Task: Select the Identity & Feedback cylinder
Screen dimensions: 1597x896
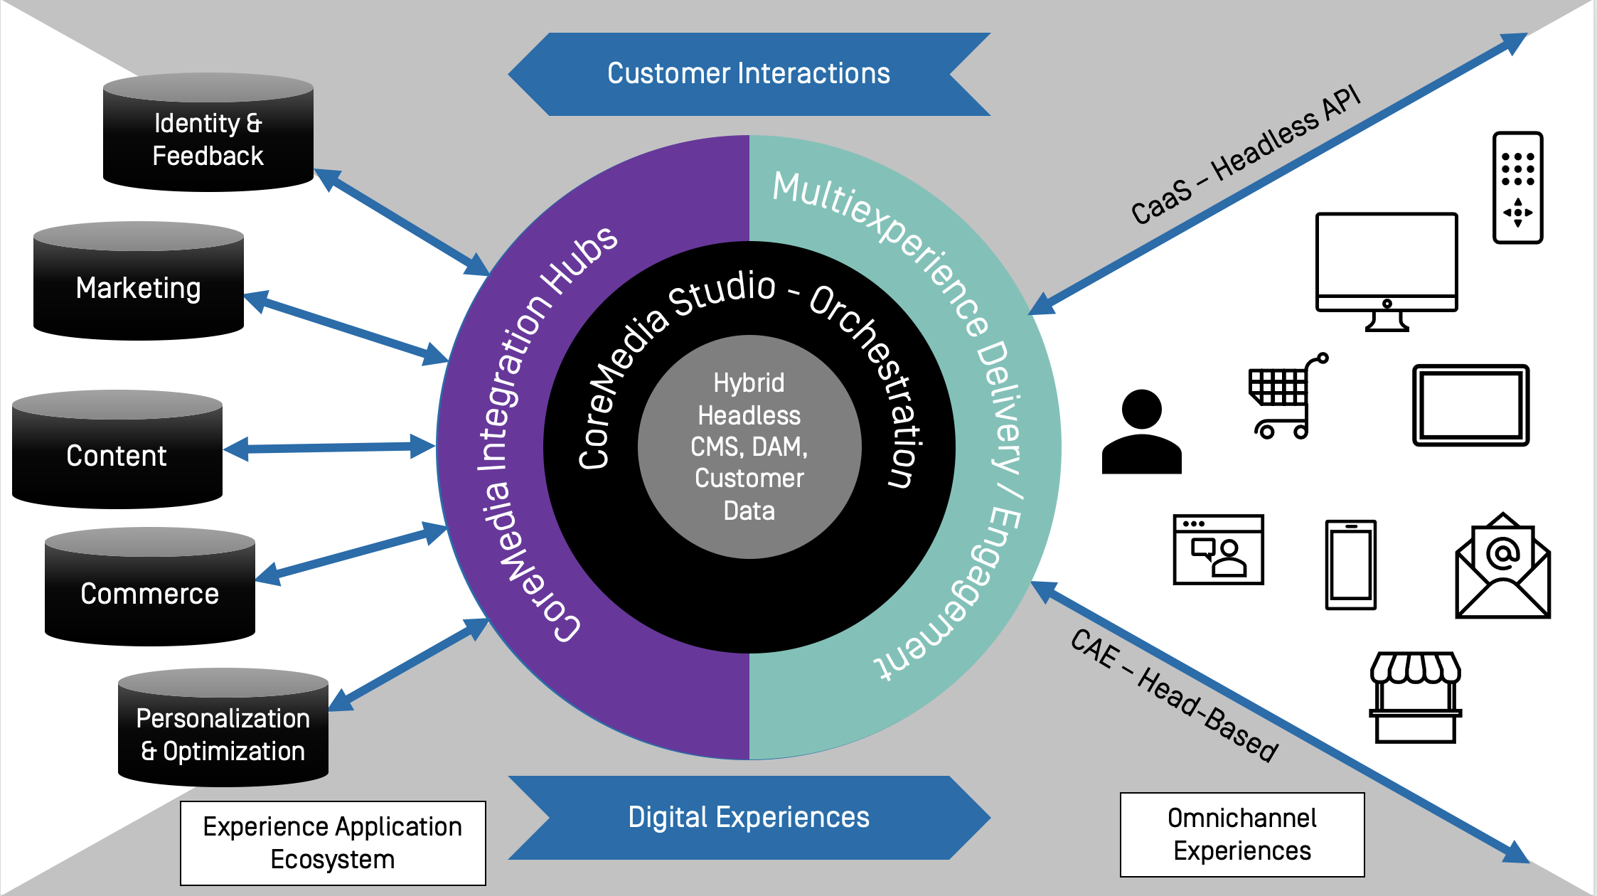Action: tap(208, 133)
